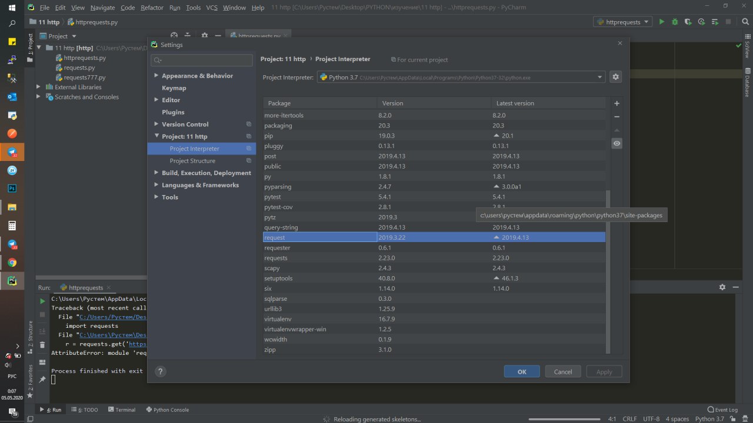Open httprequests run configuration dropdown
Viewport: 753px width, 423px height.
[622, 22]
